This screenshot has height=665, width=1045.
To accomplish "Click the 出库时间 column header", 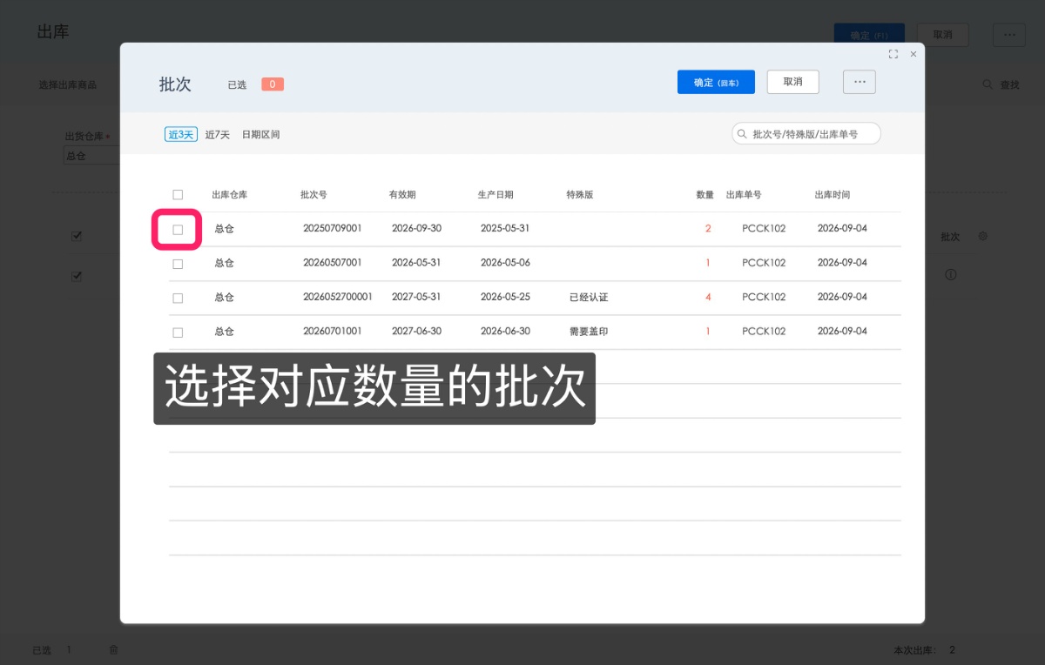I will [x=833, y=195].
